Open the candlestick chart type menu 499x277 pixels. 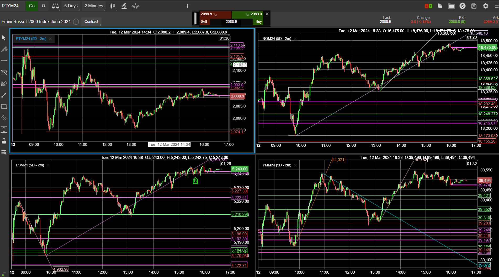[x=113, y=6]
